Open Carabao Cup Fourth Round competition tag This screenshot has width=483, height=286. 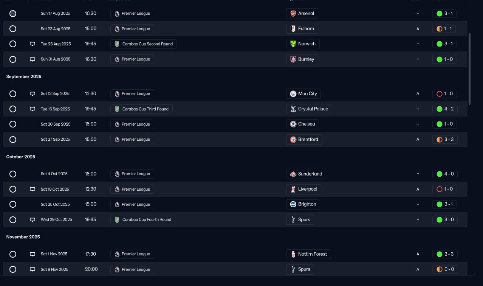click(143, 220)
